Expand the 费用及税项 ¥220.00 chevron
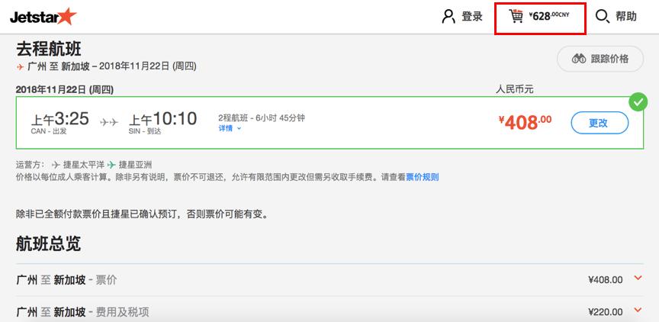This screenshot has height=322, width=659. [638, 311]
